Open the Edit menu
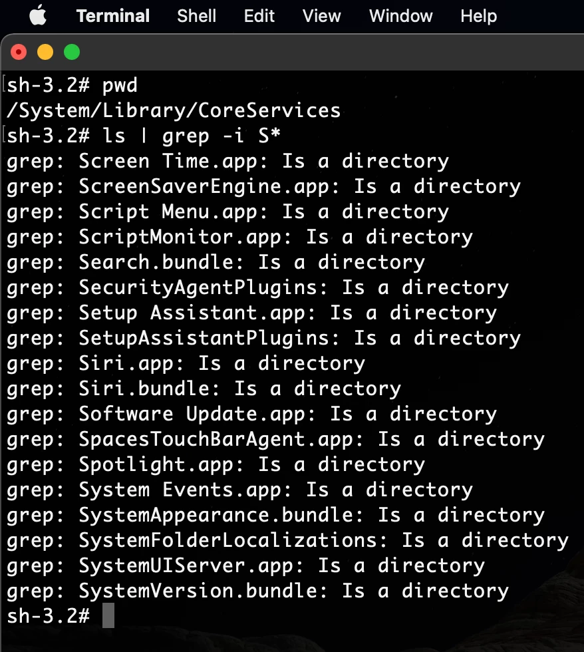The height and width of the screenshot is (652, 584). (259, 16)
